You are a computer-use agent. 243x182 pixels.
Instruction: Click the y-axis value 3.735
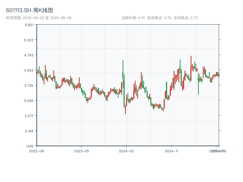pos(29,86)
